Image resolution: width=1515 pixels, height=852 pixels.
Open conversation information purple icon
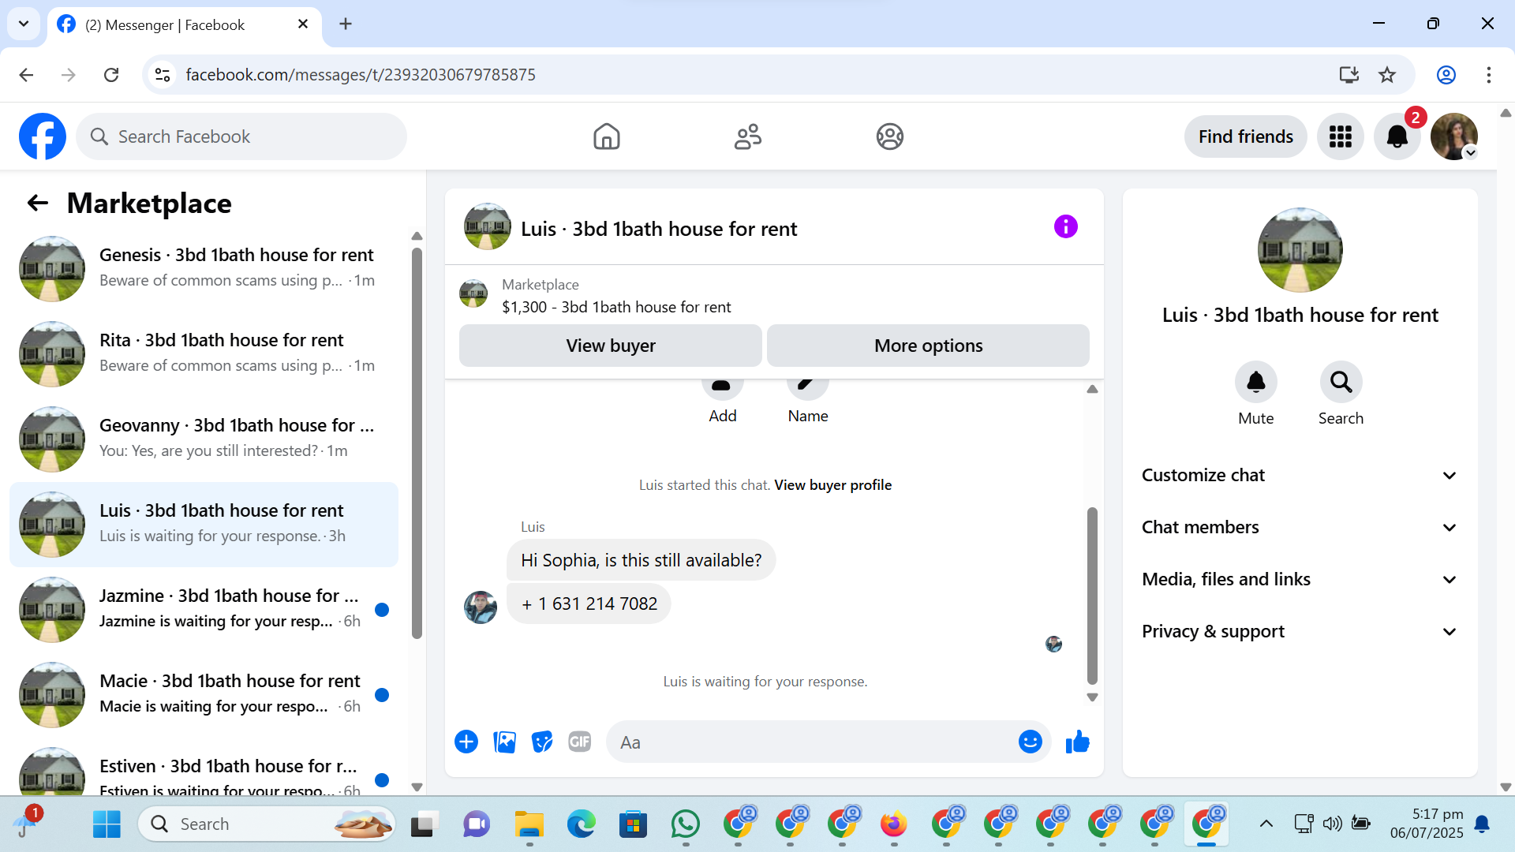tap(1065, 227)
